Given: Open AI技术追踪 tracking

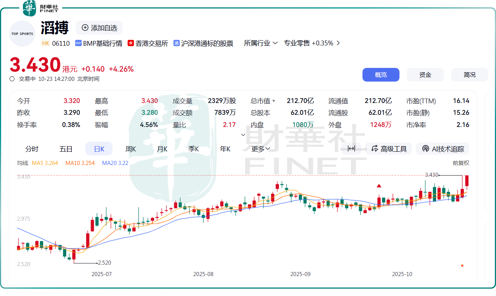Looking at the screenshot, I should point(442,149).
